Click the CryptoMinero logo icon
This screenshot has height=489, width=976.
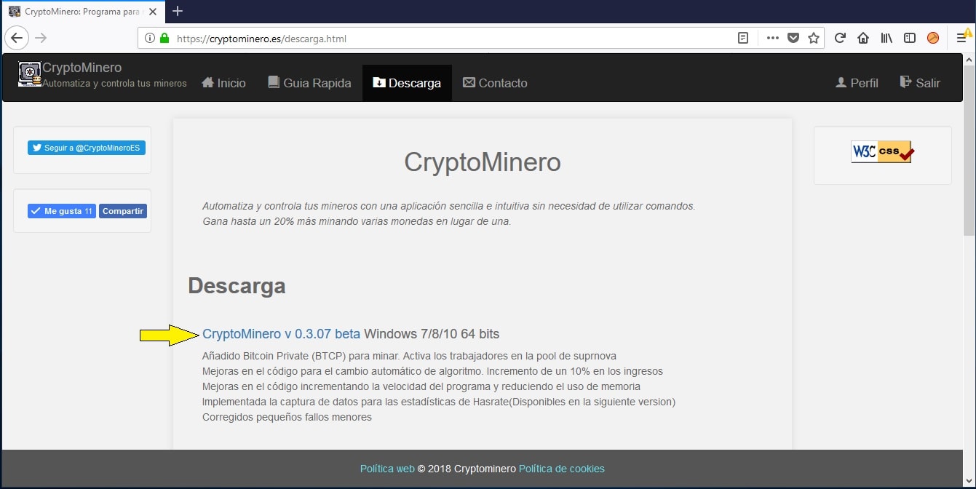click(28, 73)
